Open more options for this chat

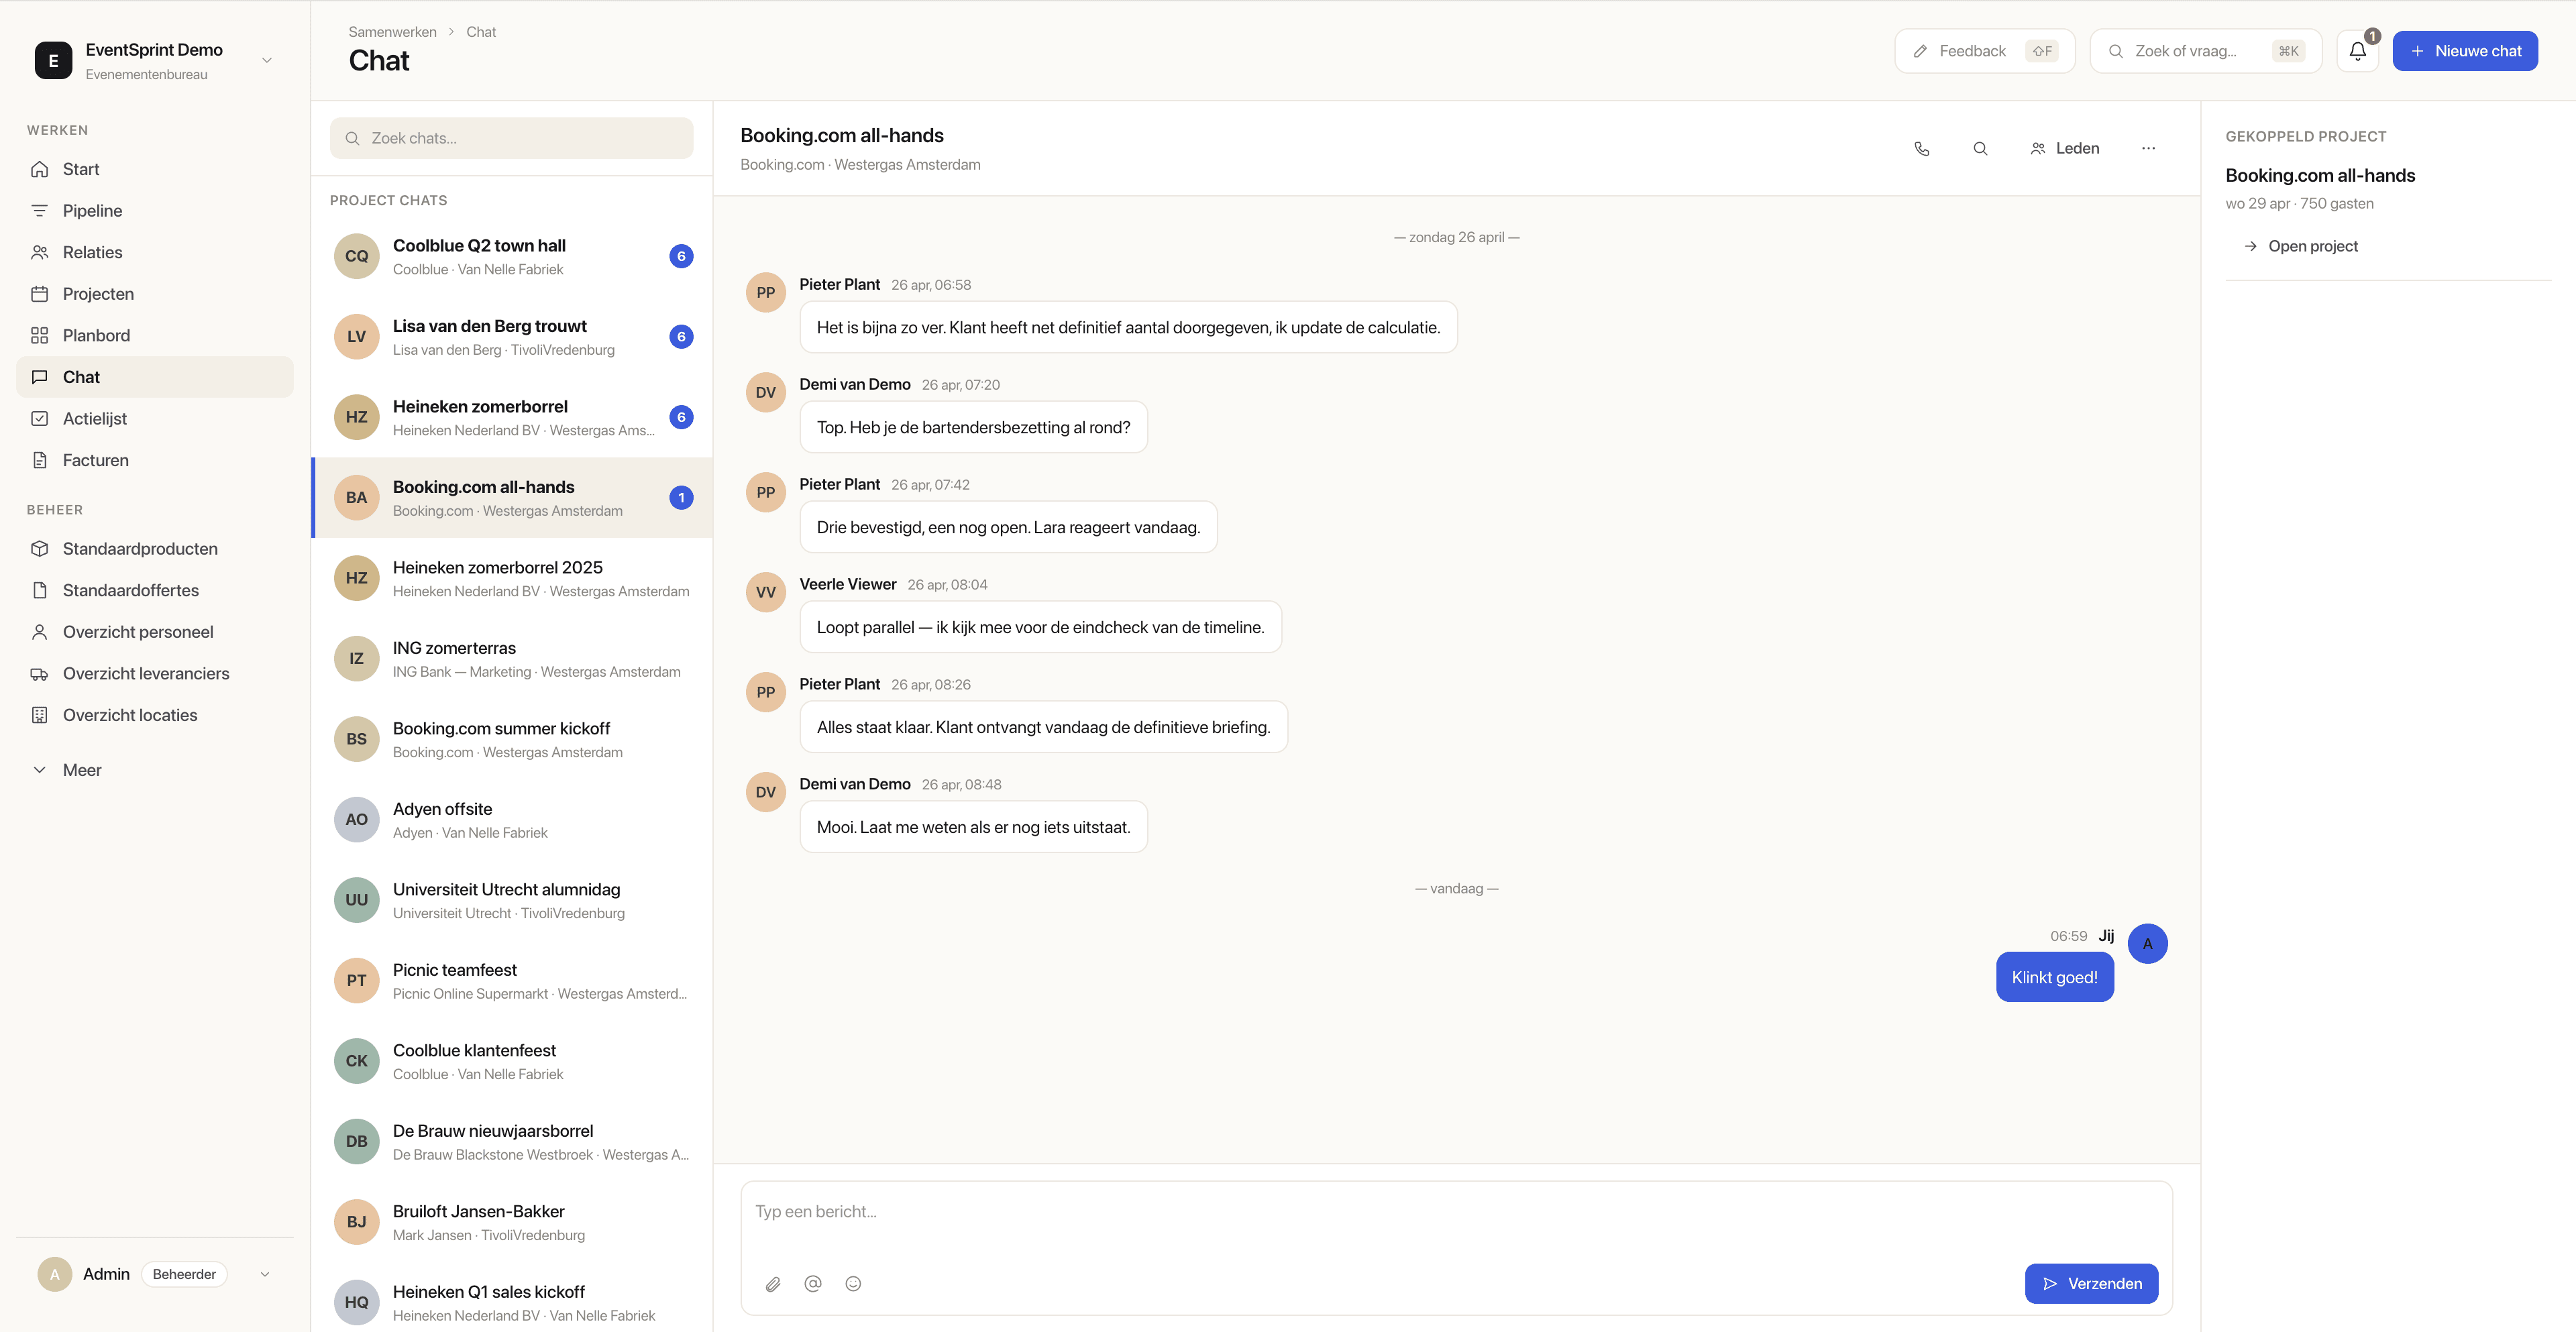click(2148, 148)
